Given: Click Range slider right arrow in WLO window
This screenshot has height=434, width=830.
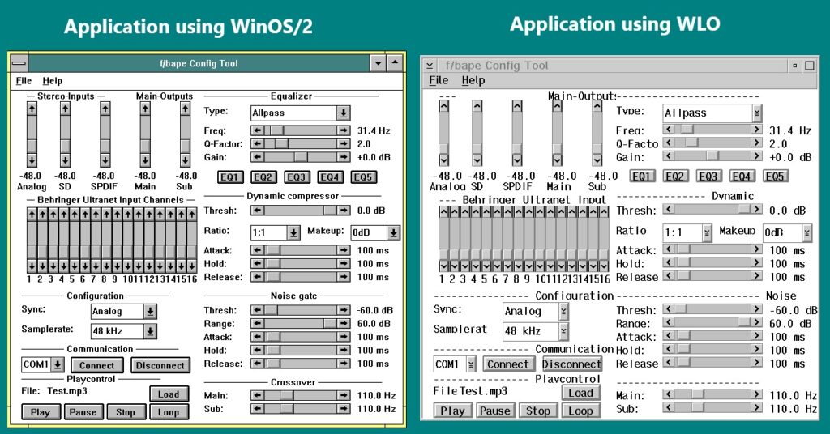Looking at the screenshot, I should pos(755,322).
